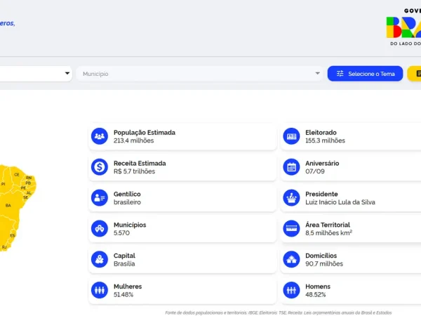
Task: Click the yellow button beside Selecione o Tema
Action: (414, 74)
